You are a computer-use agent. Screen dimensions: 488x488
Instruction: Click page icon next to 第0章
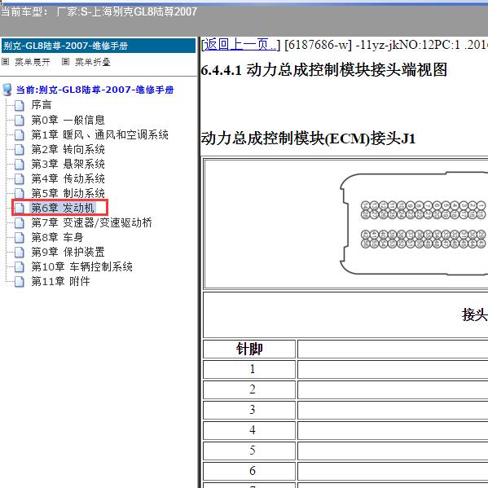pyautogui.click(x=20, y=120)
